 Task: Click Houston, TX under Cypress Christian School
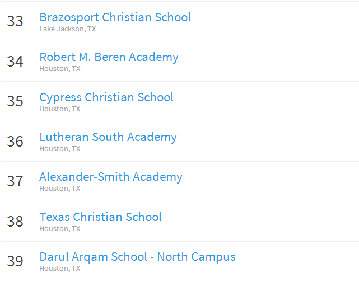60,109
